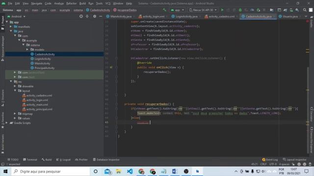Open the Profile app gauge icon
This screenshot has width=314, height=176.
click(x=252, y=10)
